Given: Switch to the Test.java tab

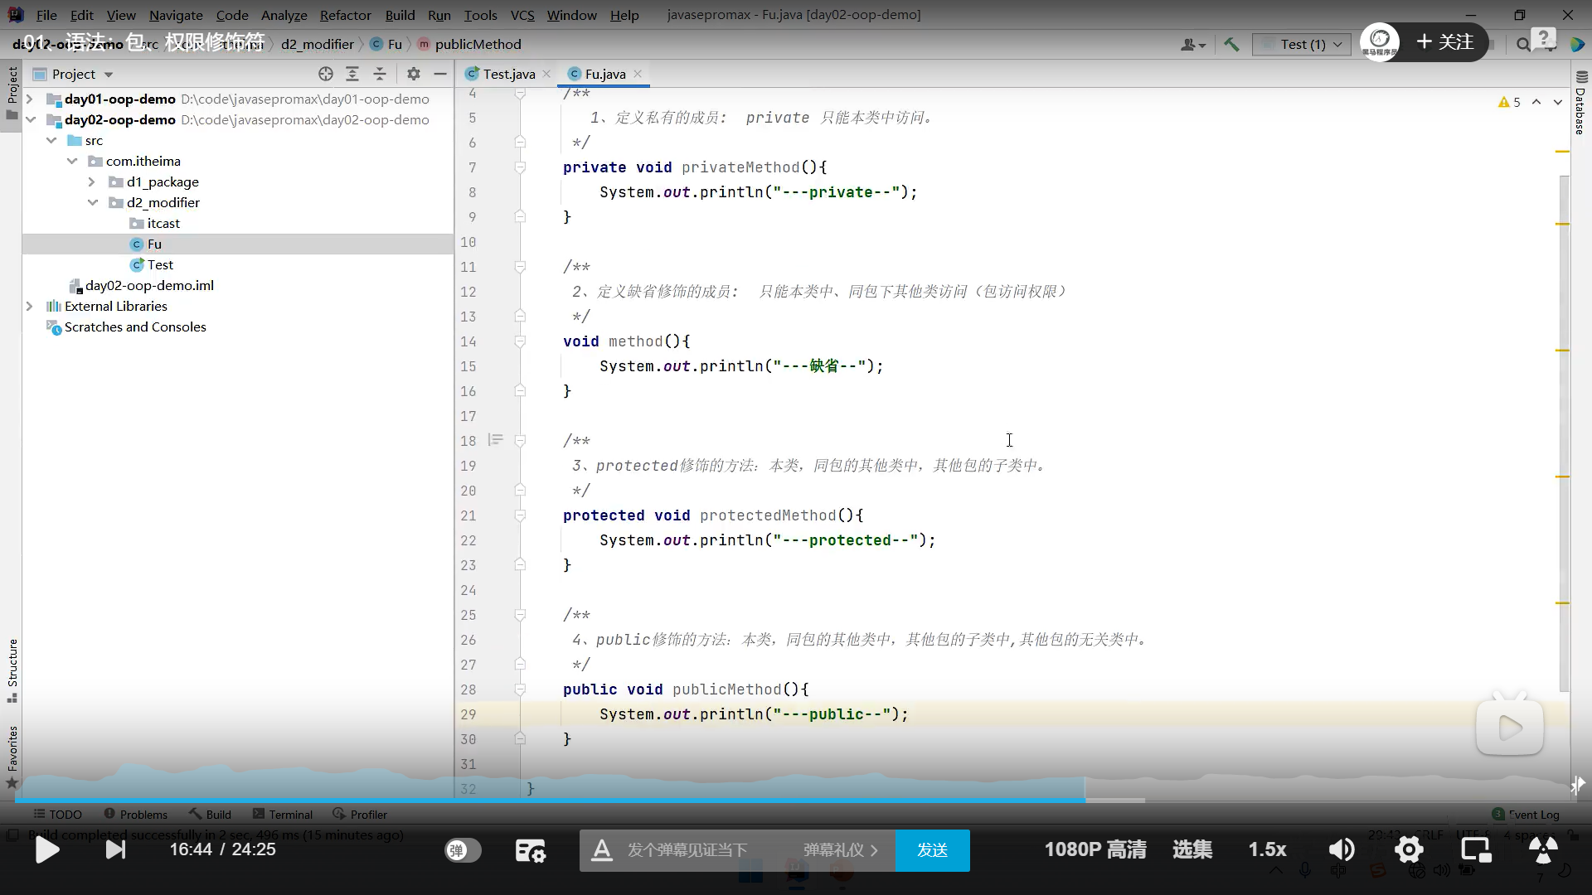Looking at the screenshot, I should [507, 74].
